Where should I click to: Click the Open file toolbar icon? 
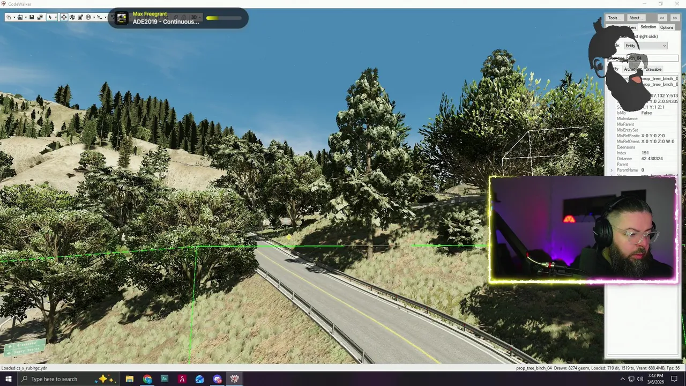coord(20,17)
